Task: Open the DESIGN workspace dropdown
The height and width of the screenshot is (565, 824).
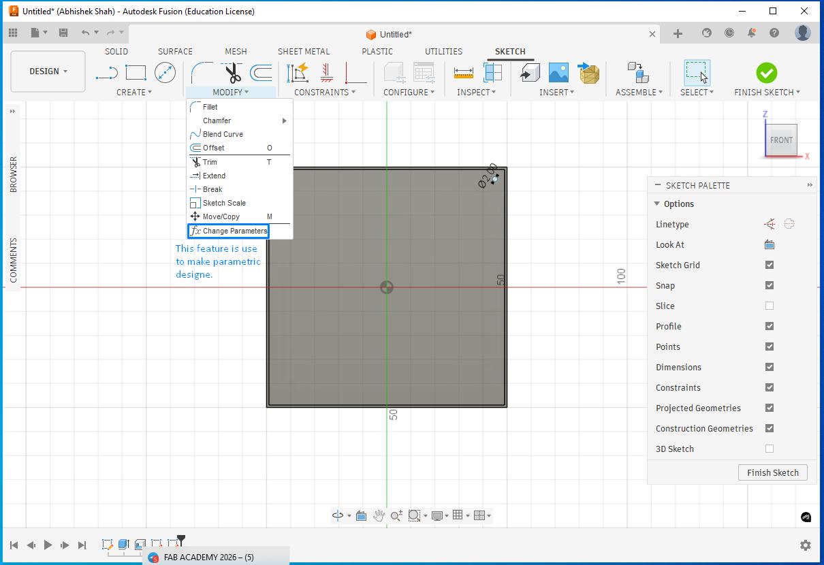Action: (48, 71)
